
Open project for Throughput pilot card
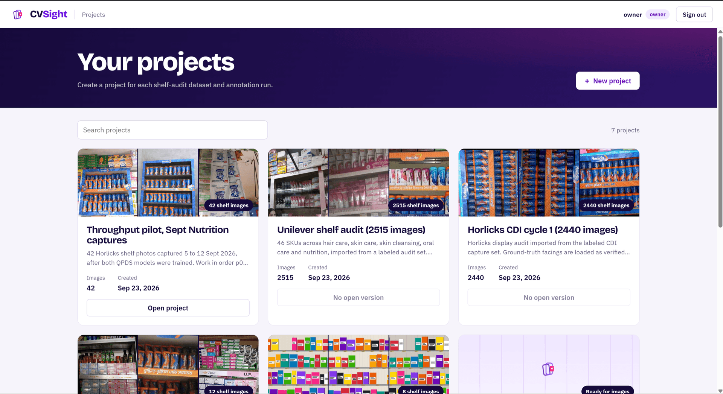[168, 308]
